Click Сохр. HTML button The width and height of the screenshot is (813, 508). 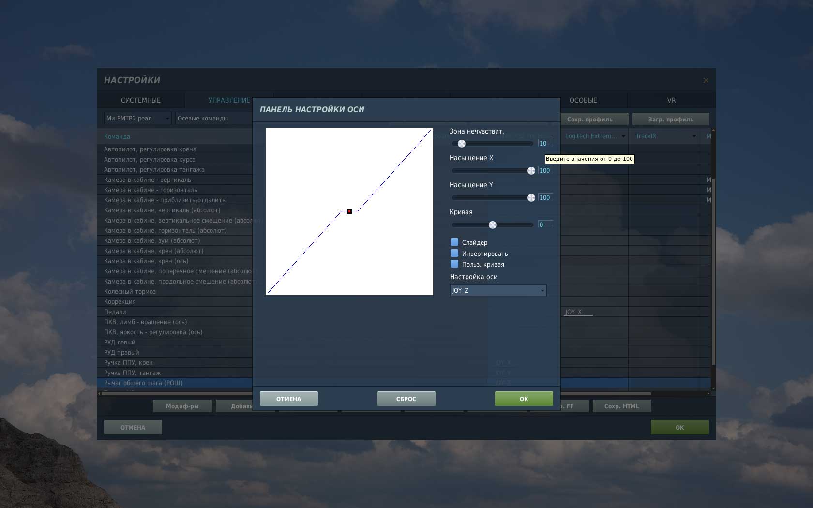tap(622, 406)
